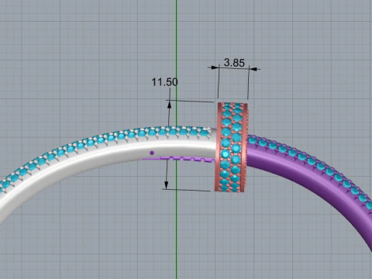Click the lower arrowhead of 11.50 dimension
The width and height of the screenshot is (372, 279).
point(166,185)
